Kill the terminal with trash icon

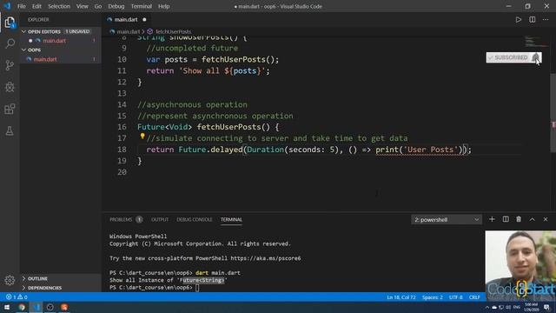pos(519,219)
